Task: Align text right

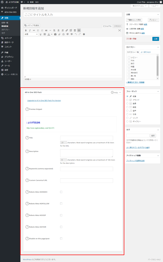Action: (62, 30)
